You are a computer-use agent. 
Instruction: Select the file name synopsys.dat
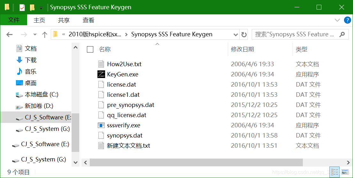point(125,136)
